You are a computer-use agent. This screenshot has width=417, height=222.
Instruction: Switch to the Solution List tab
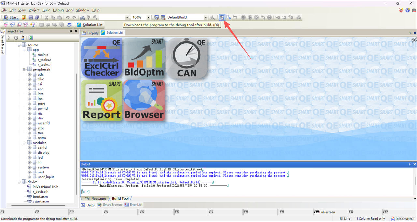coord(112,33)
